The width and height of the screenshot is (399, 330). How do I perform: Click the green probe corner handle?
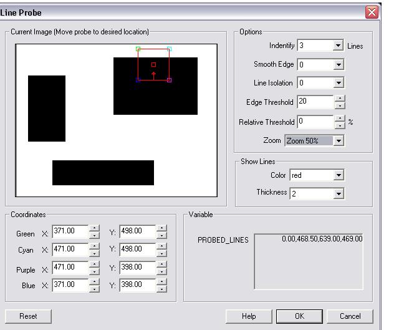point(138,49)
